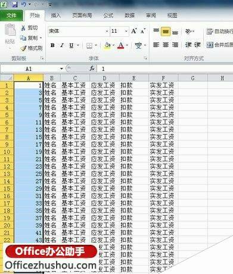Click 扣款 cell in row 8
The width and height of the screenshot is (233, 274).
(134, 137)
